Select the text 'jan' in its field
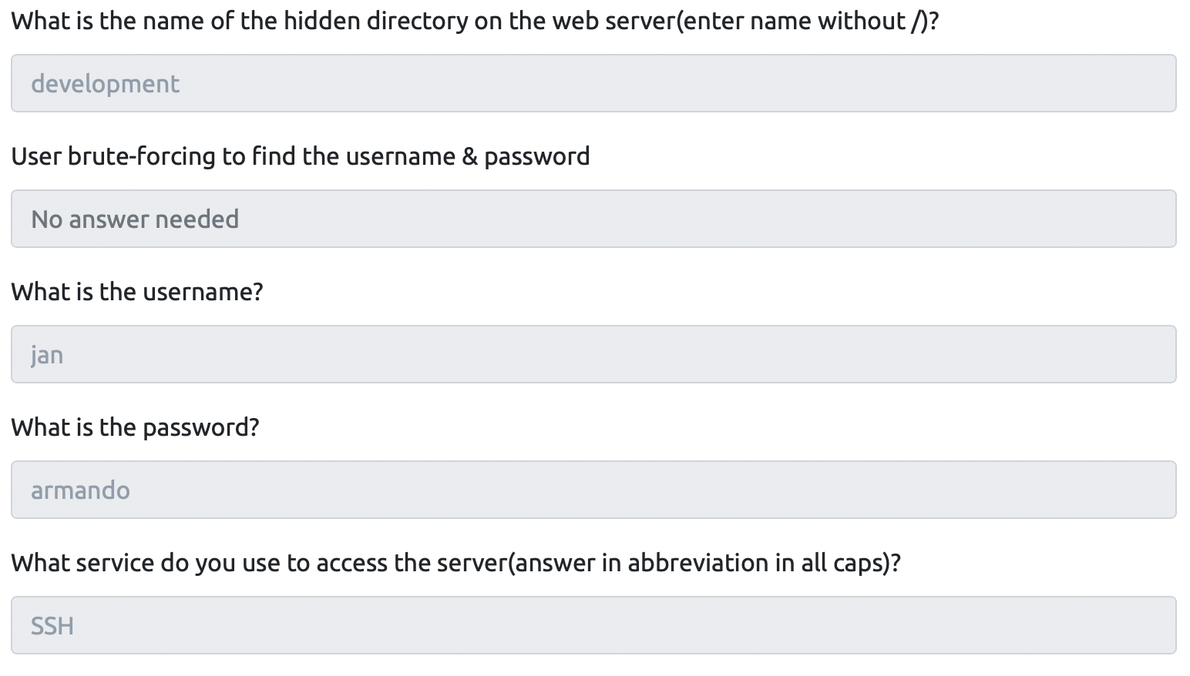Viewport: 1190px width, 676px height. [46, 354]
